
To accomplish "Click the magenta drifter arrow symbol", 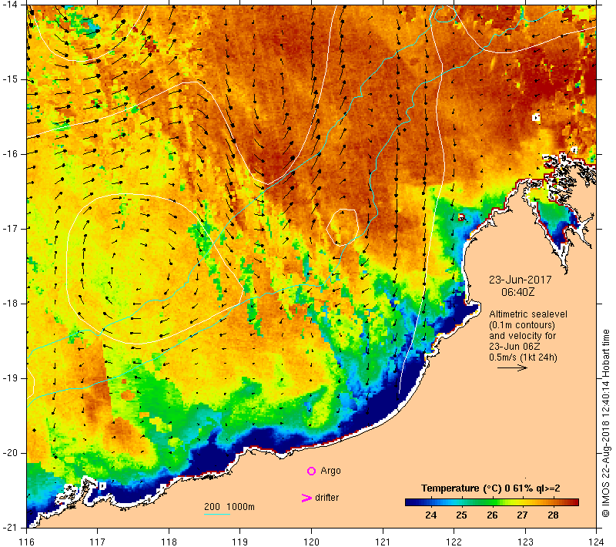I will point(306,498).
